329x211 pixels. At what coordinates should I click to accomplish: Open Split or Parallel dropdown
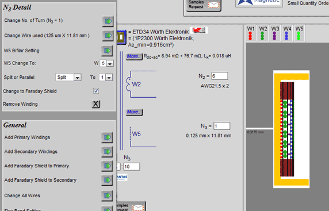[78, 78]
